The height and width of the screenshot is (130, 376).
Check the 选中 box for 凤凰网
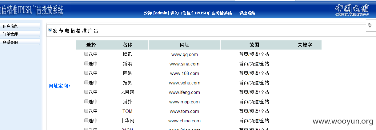coord(86,92)
